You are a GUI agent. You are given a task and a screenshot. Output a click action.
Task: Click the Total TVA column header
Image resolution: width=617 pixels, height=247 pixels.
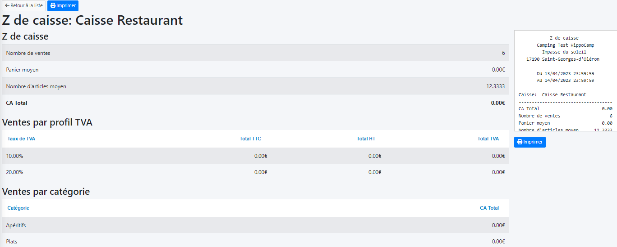488,139
